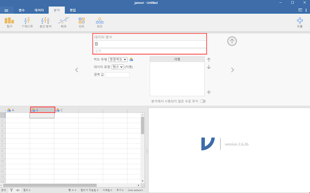Open the 척도 유형 dropdown

click(118, 60)
